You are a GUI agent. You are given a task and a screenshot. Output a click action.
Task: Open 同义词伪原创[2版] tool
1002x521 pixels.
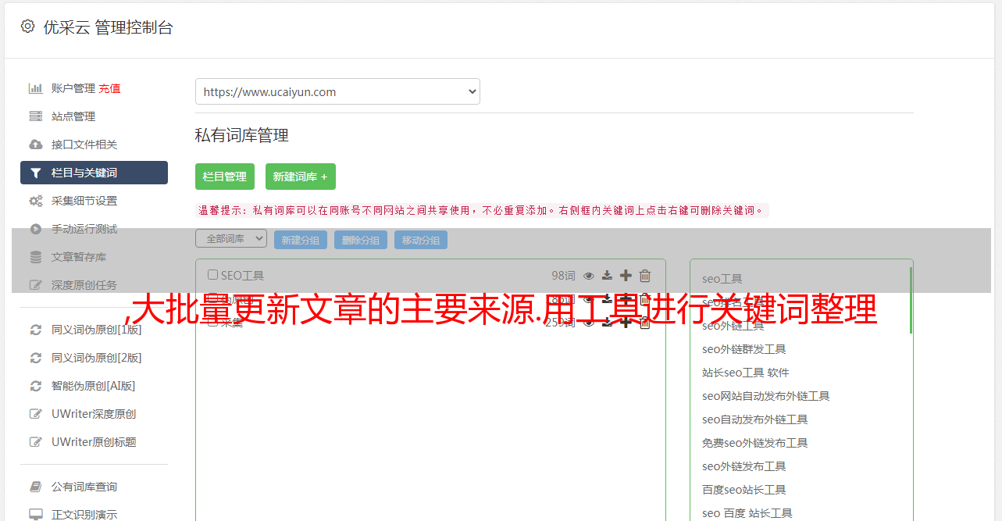coord(97,358)
